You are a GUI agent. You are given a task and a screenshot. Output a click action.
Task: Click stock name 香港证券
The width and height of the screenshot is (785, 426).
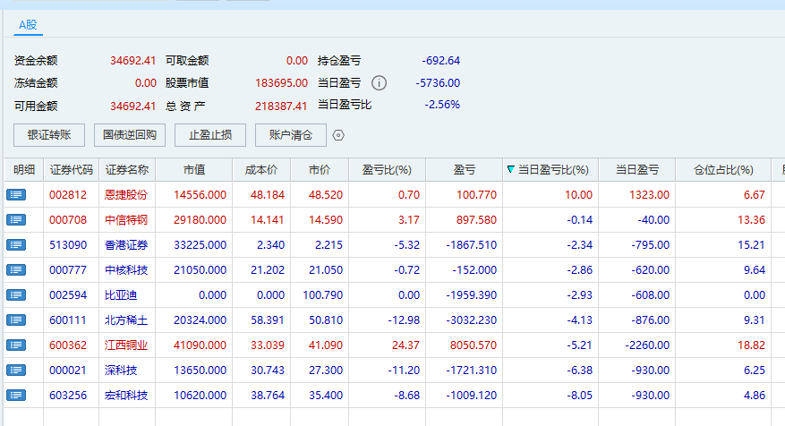click(x=126, y=245)
